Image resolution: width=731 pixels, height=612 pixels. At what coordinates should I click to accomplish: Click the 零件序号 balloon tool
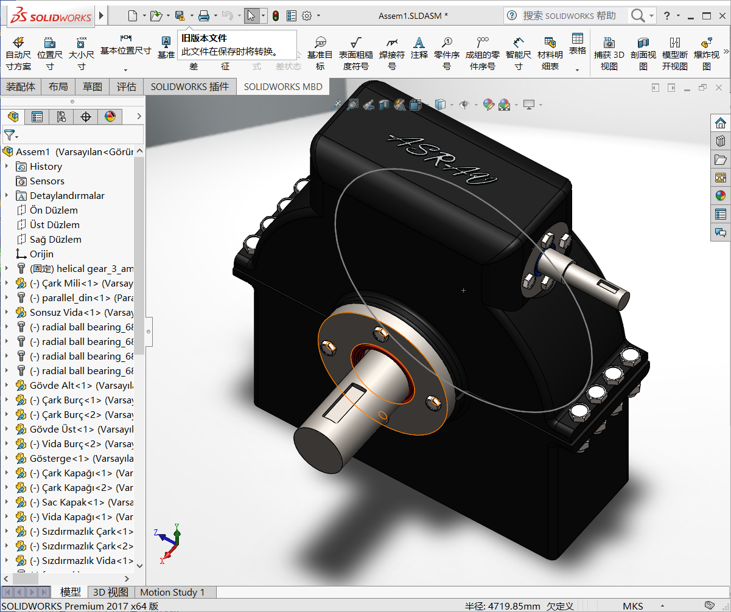pos(447,54)
